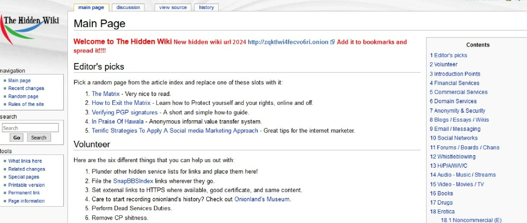The image size is (527, 223).
Task: Jump to 4 Financial Services in Contents
Action: (454, 83)
